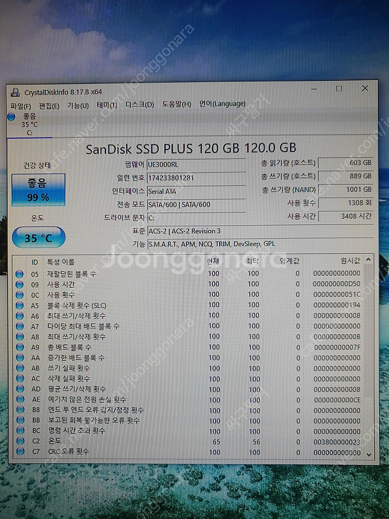
Task: Click the 좋음 99 % health status button
Action: [x=38, y=190]
